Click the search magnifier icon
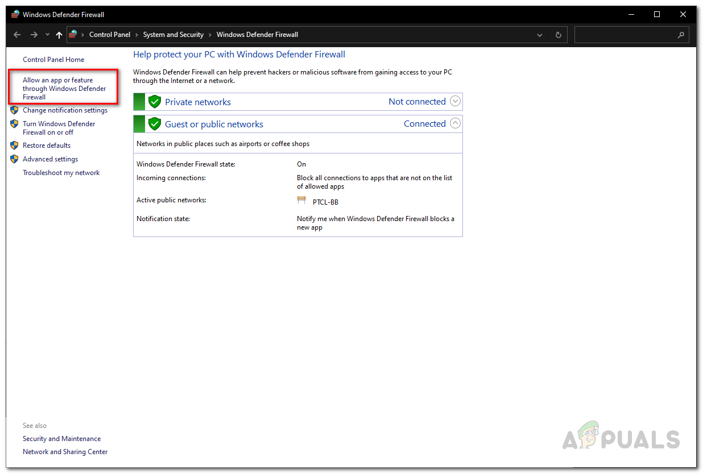The height and width of the screenshot is (474, 703). click(681, 35)
